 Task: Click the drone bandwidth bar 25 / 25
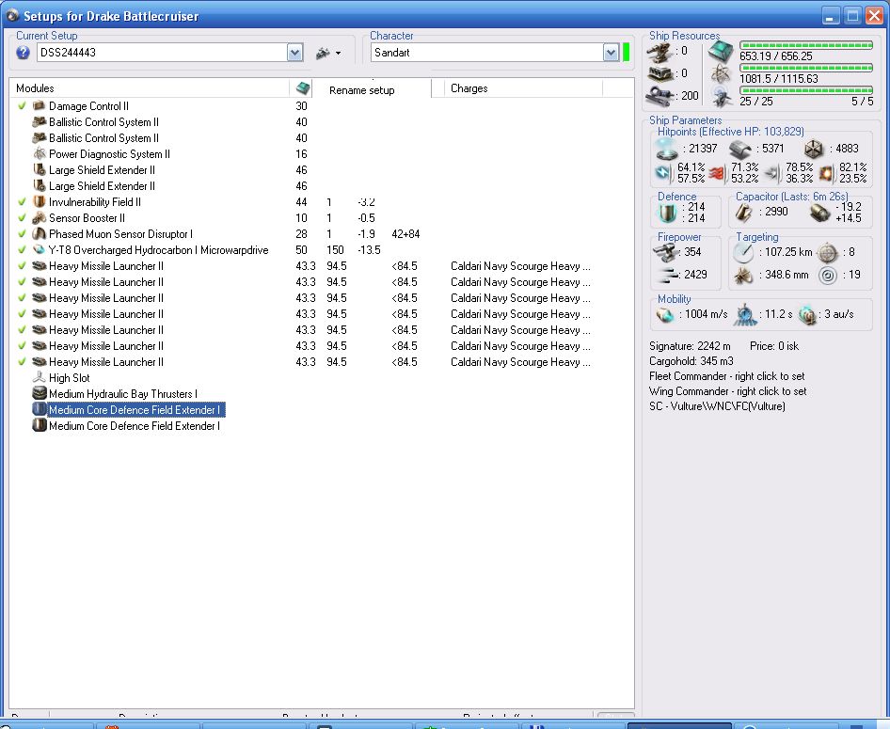806,90
